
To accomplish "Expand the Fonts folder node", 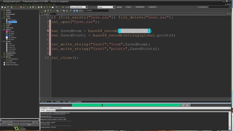I will 2,26.
